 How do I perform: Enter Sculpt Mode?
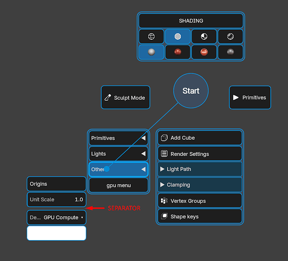(125, 97)
